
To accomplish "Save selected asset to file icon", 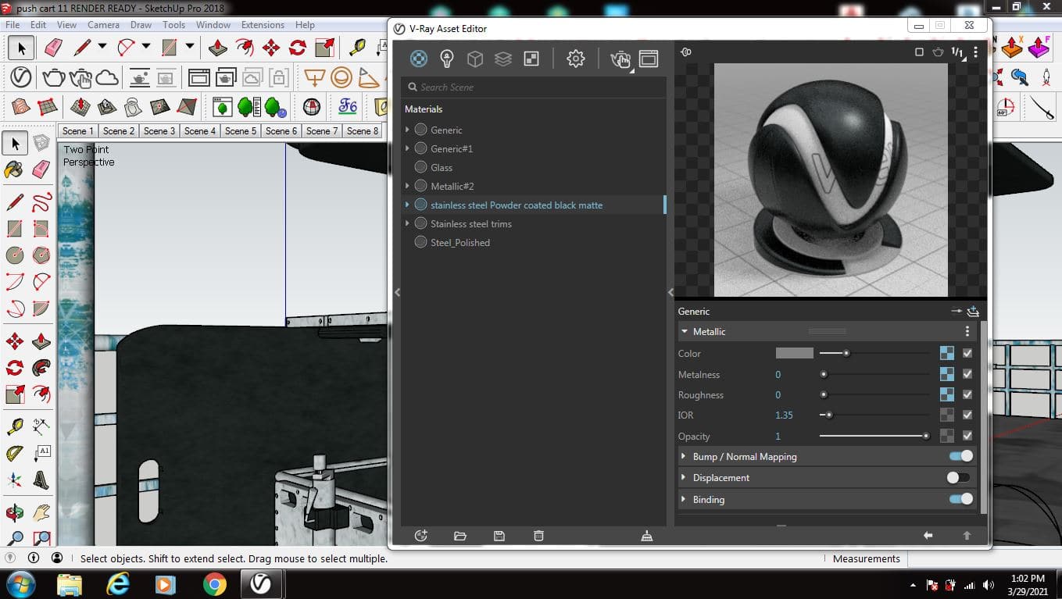I will pos(499,536).
